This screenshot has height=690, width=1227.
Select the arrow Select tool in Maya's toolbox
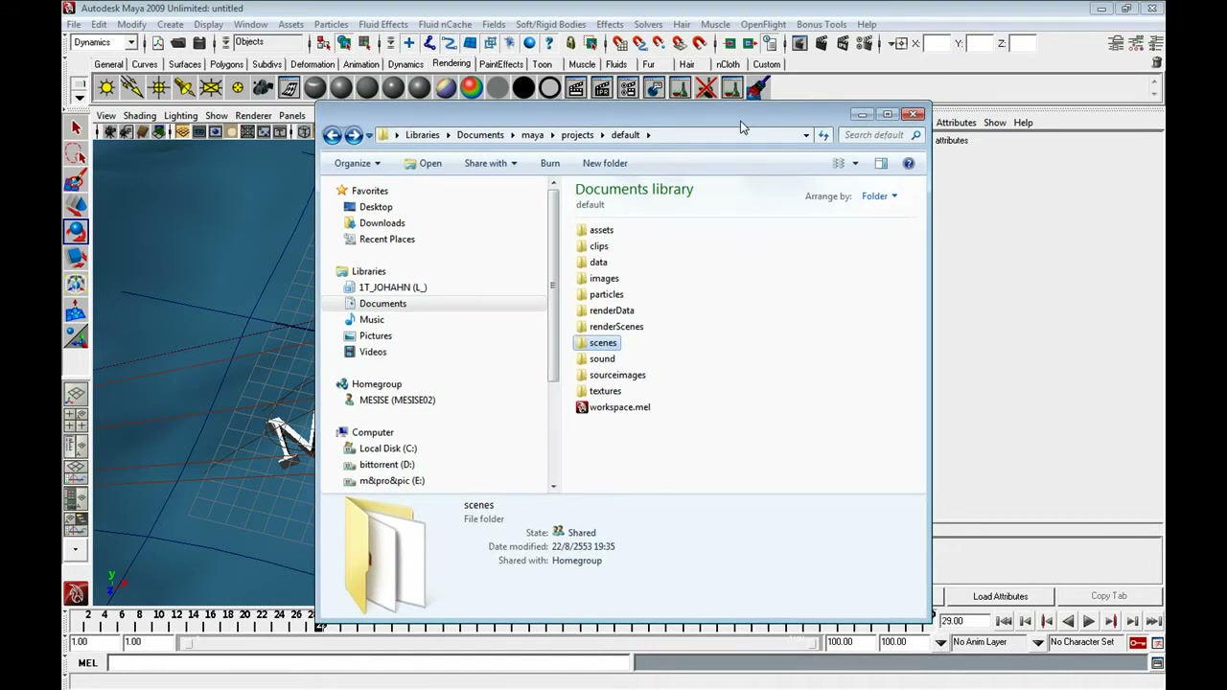(76, 127)
